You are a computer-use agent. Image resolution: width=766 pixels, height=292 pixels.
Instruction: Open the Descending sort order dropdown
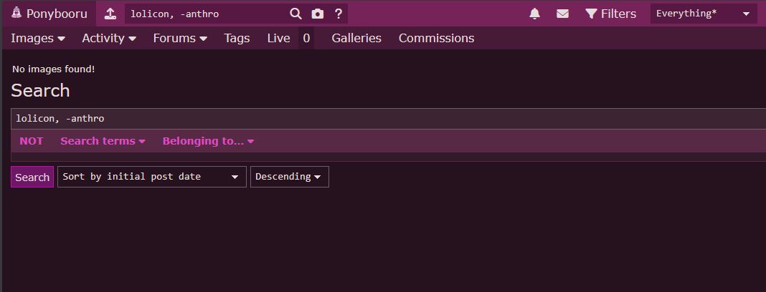click(x=289, y=177)
